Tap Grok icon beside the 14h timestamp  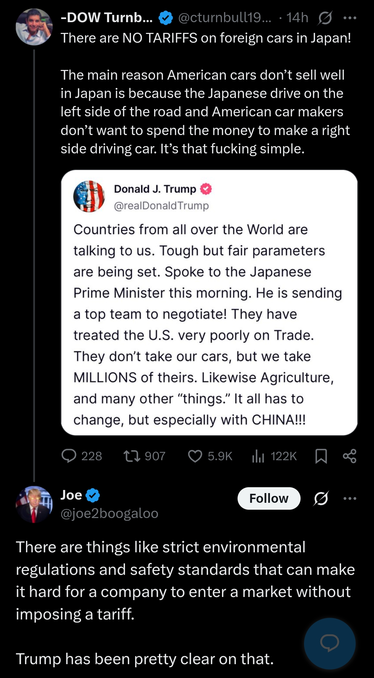click(325, 18)
